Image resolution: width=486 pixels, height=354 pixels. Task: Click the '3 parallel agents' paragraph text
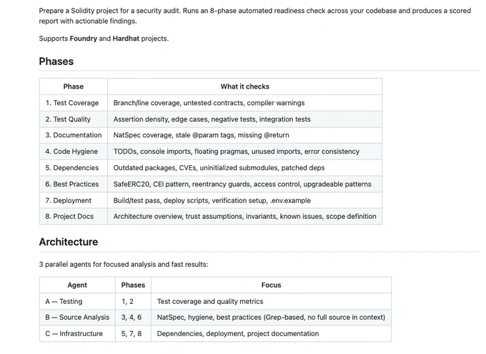point(124,265)
